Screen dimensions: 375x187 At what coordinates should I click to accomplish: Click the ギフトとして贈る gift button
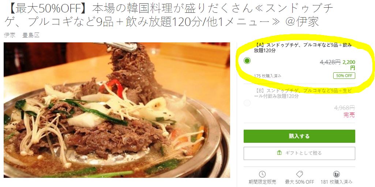click(x=299, y=153)
